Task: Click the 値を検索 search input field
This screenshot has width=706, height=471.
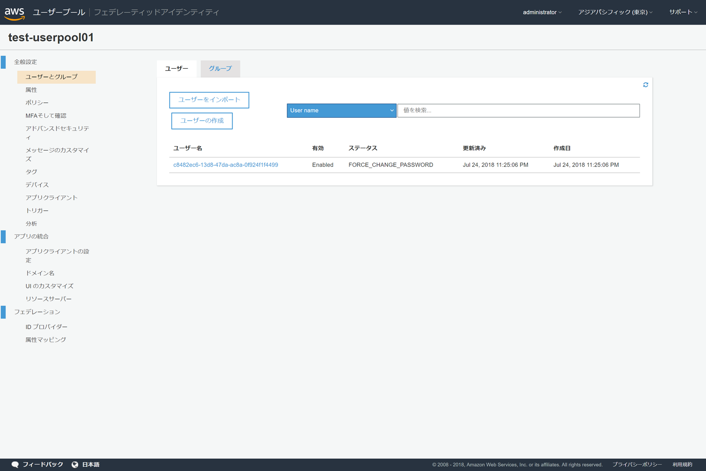Action: 519,110
